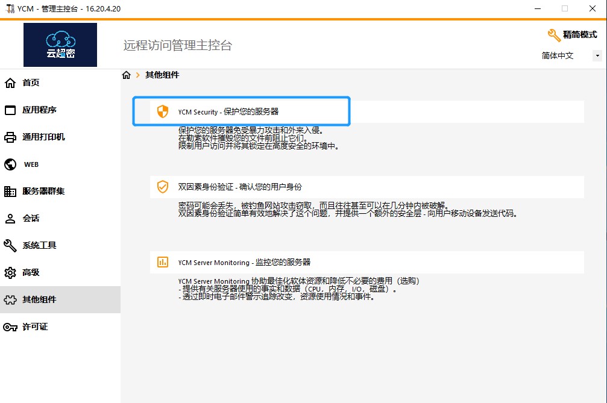Viewport: 607px width, 403px height.
Task: Click the 系统工具 wrench icon
Action: [10, 246]
